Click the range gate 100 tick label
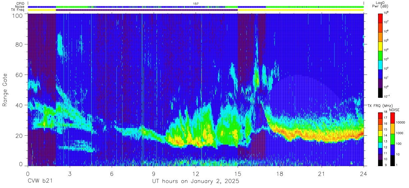This screenshot has height=188, width=409. [17, 15]
